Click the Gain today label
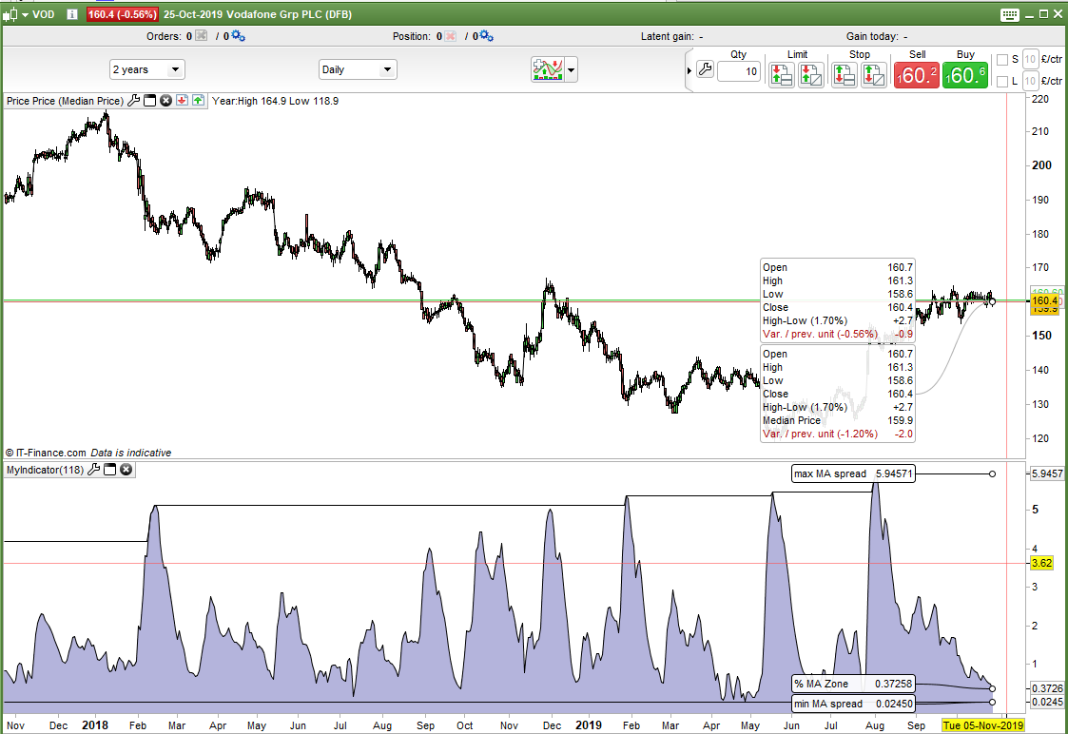 coord(872,36)
